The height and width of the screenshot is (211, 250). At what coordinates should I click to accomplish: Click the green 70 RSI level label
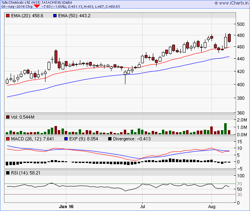pyautogui.click(x=239, y=184)
